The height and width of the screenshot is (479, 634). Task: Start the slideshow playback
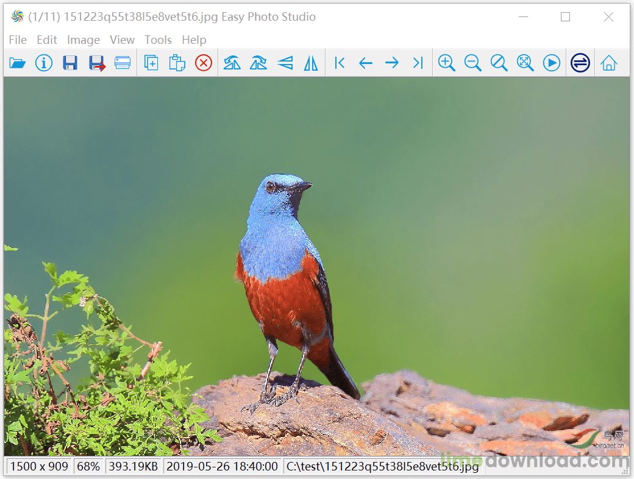click(x=551, y=63)
